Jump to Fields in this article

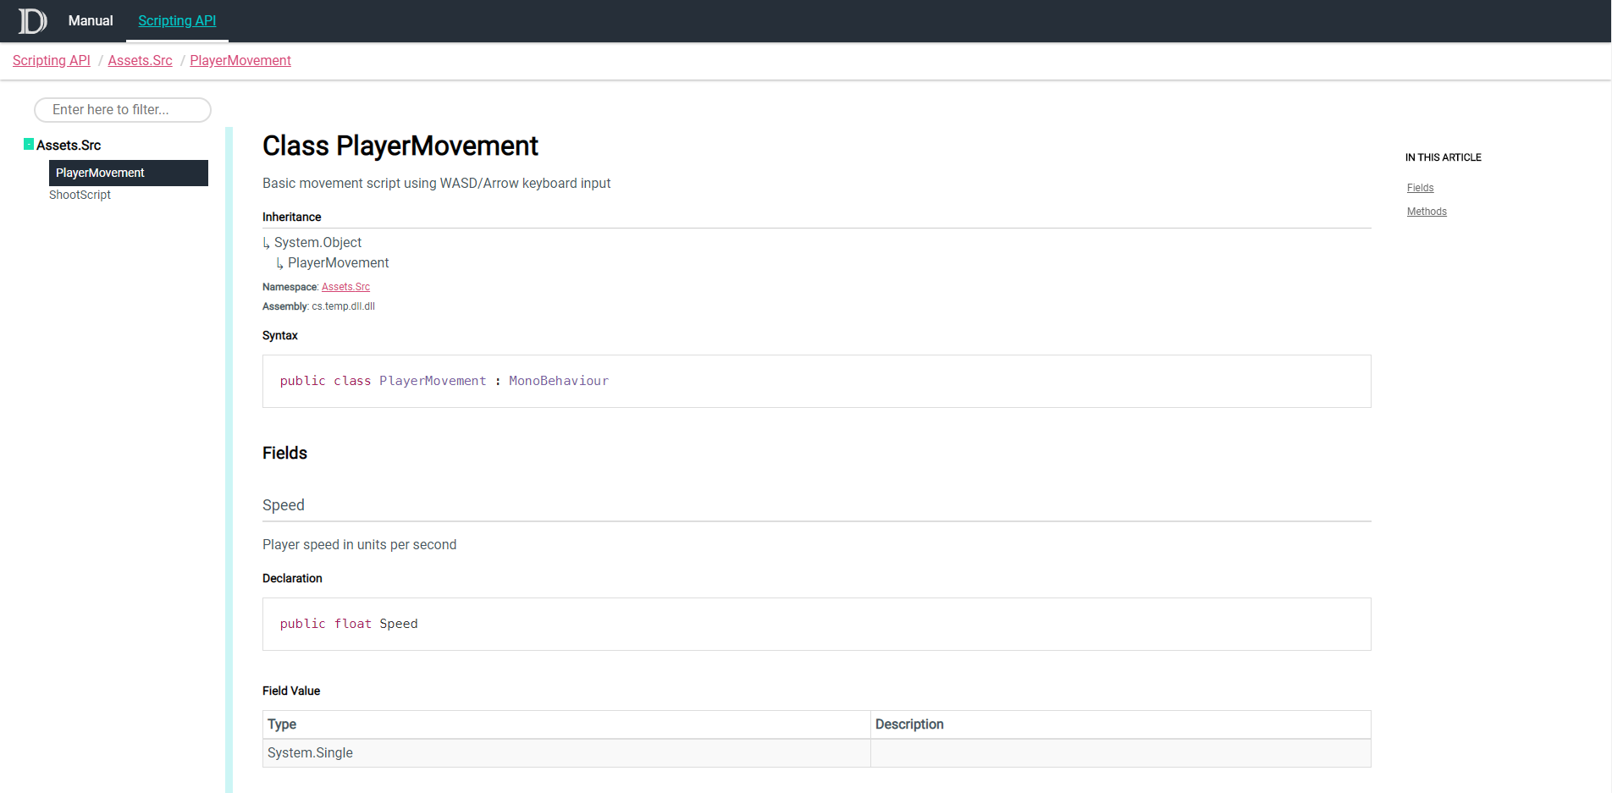click(1420, 188)
